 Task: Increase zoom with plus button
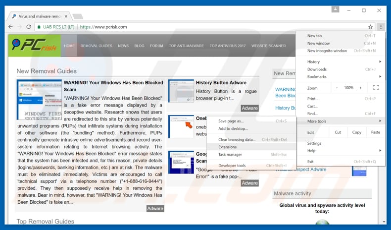[360, 88]
